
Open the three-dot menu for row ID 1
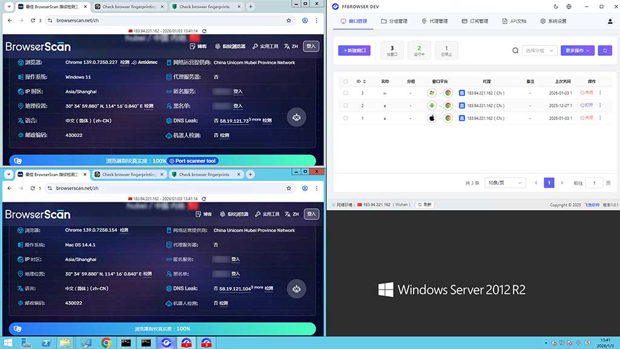point(600,118)
